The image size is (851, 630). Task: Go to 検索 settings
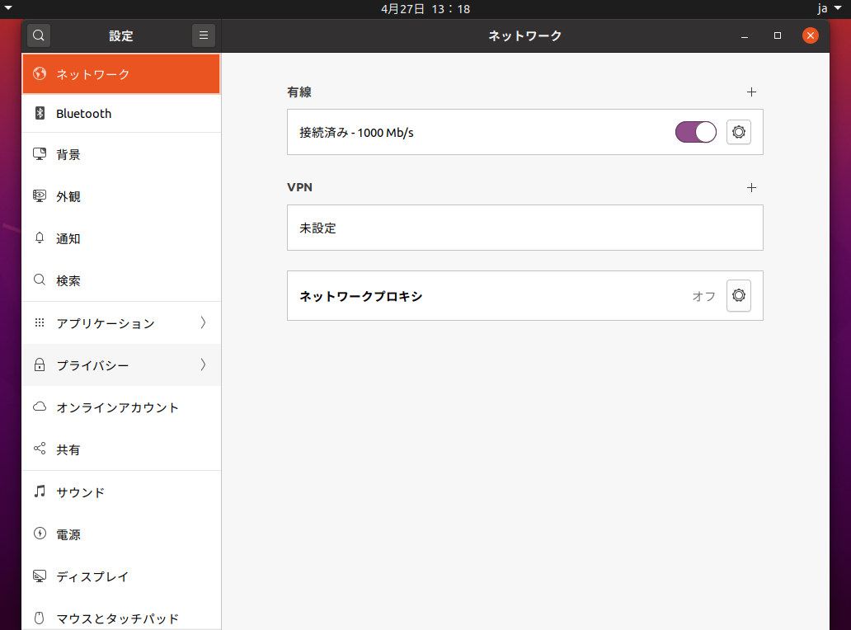(121, 280)
